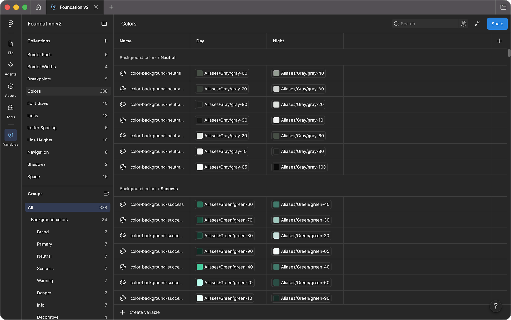Click the Share button
Screen dimensions: 511x320
[497, 24]
